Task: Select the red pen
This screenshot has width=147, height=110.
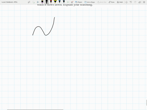Action: tap(51, 2)
